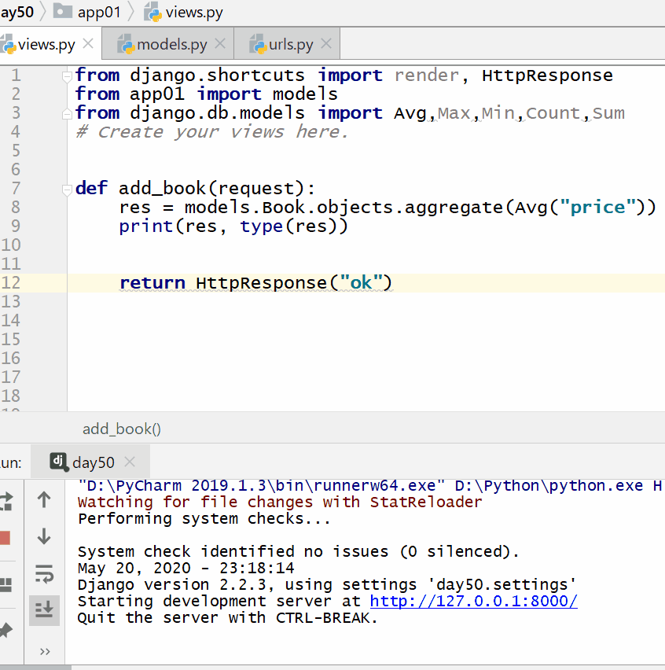Image resolution: width=665 pixels, height=670 pixels.
Task: Toggle soft-wrap in the console
Action: 44,574
